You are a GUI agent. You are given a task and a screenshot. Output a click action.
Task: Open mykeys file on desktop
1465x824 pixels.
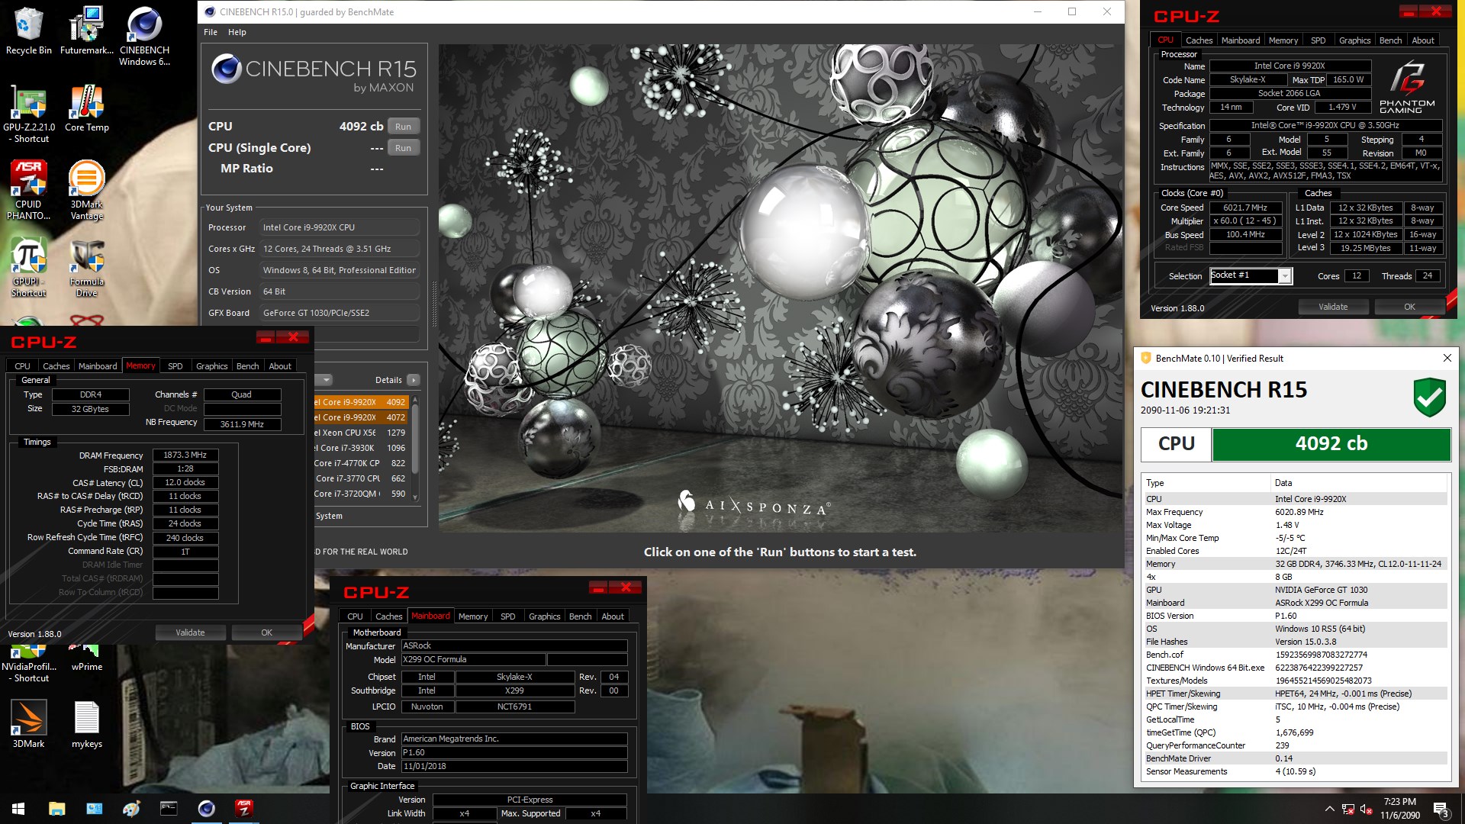pos(86,724)
